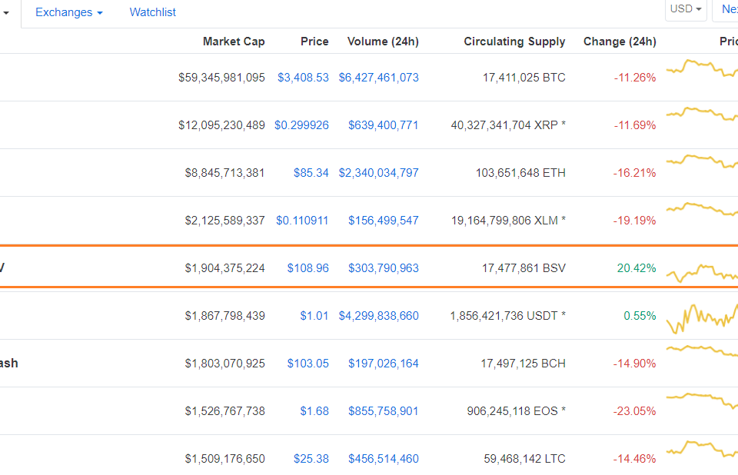Select Bitcoin Cash 24h change -14.90%
Viewport: 738px width, 475px height.
point(634,364)
